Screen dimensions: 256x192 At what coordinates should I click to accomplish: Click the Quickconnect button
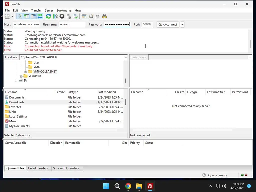click(x=168, y=24)
